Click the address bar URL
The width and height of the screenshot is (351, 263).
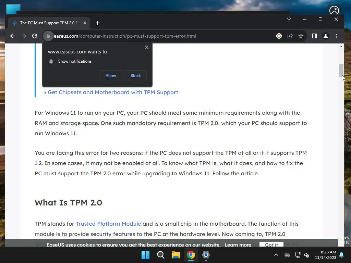click(x=125, y=36)
